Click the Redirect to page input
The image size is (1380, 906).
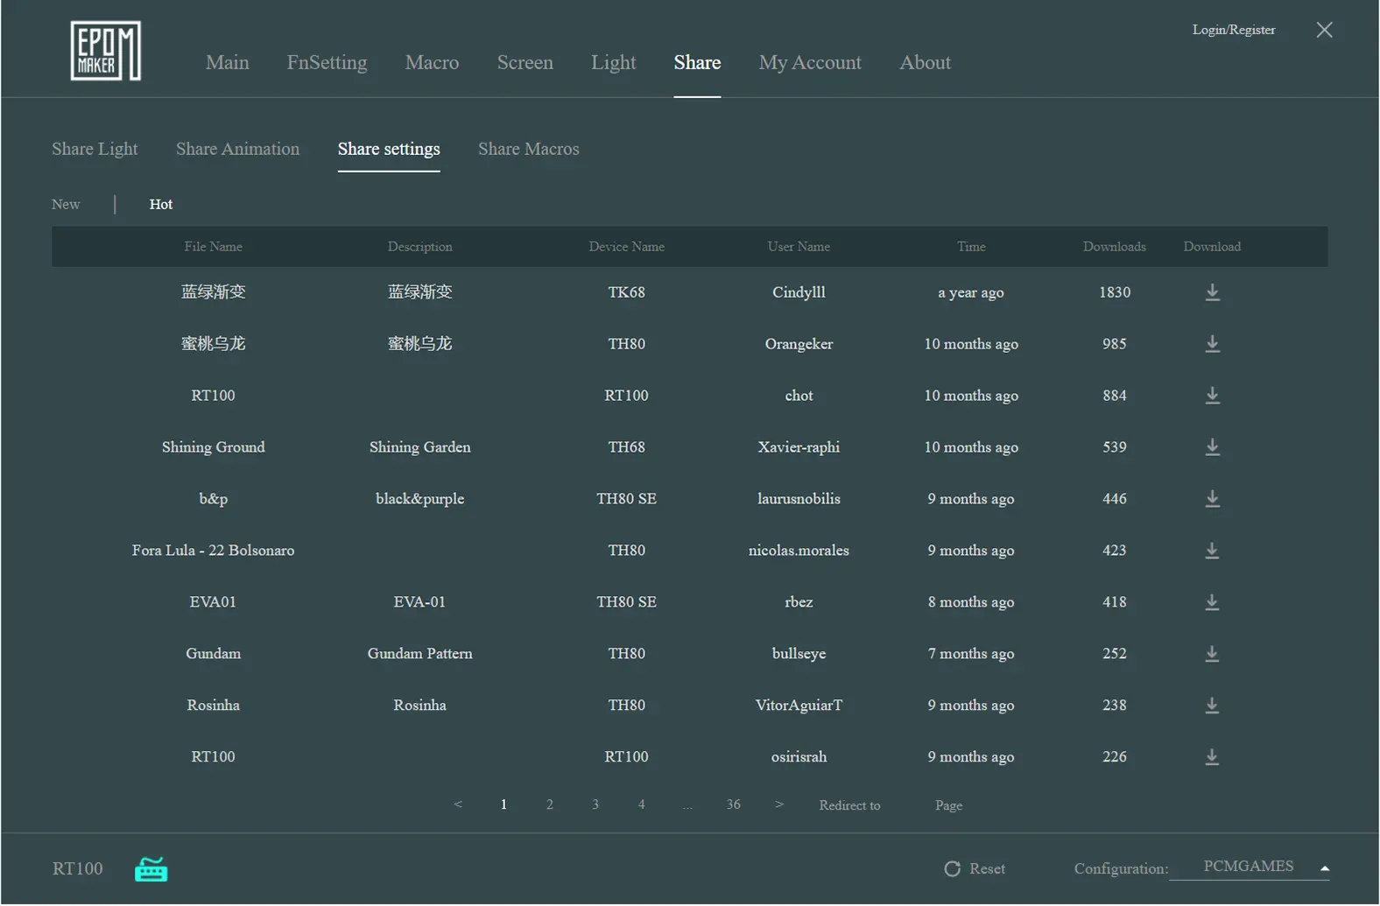907,805
